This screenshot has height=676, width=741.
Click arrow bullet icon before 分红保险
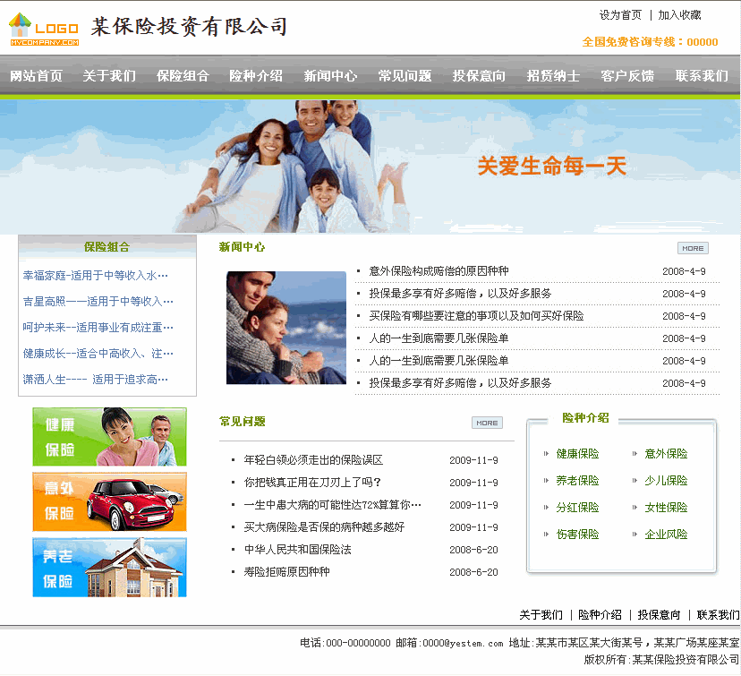click(x=546, y=508)
